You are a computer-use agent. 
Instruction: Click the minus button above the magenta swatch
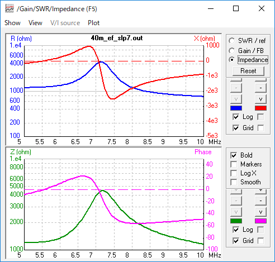260,201
